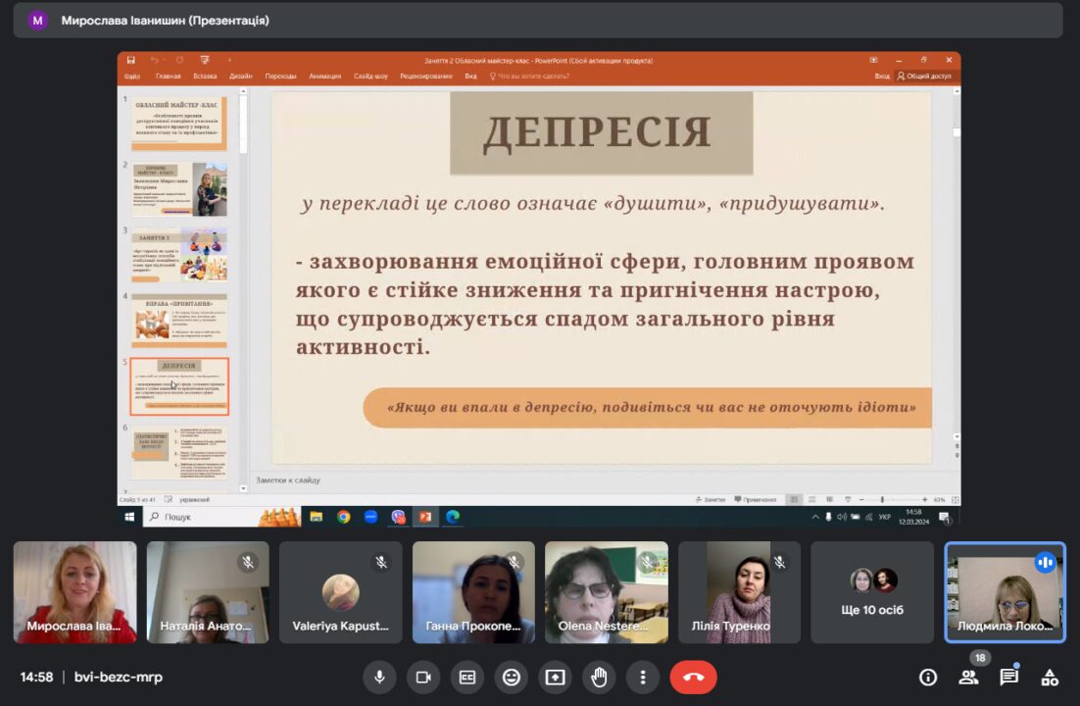Click the start-from-beginning slideshow quick access icon
Screen dimensions: 1080x706
(x=205, y=60)
